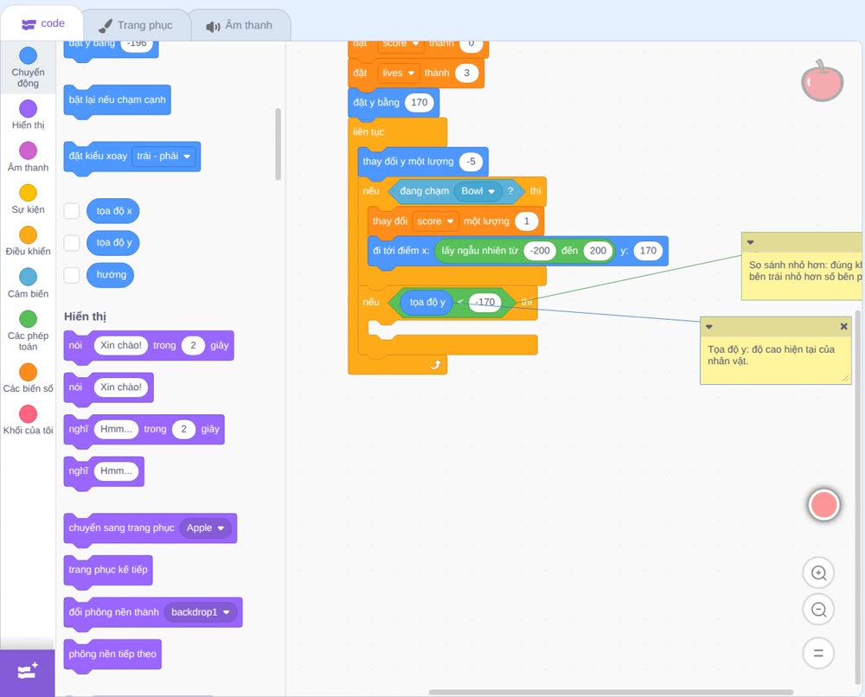The height and width of the screenshot is (697, 865).
Task: Collapse the Tọa độ y comment
Action: (x=709, y=327)
